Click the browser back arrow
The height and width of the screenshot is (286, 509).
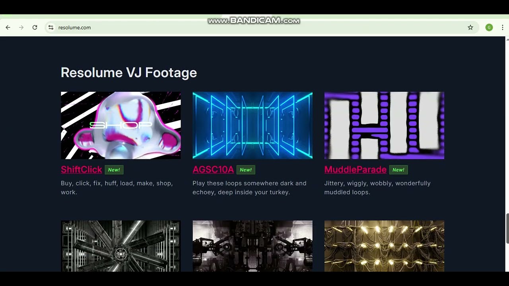coord(8,27)
